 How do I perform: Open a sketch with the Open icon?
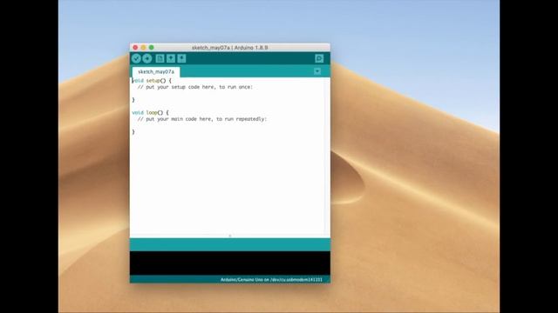tap(171, 58)
